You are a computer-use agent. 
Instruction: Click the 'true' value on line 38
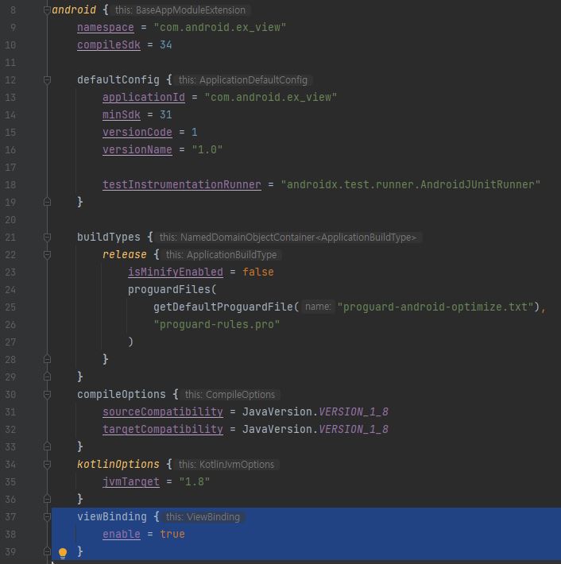172,534
